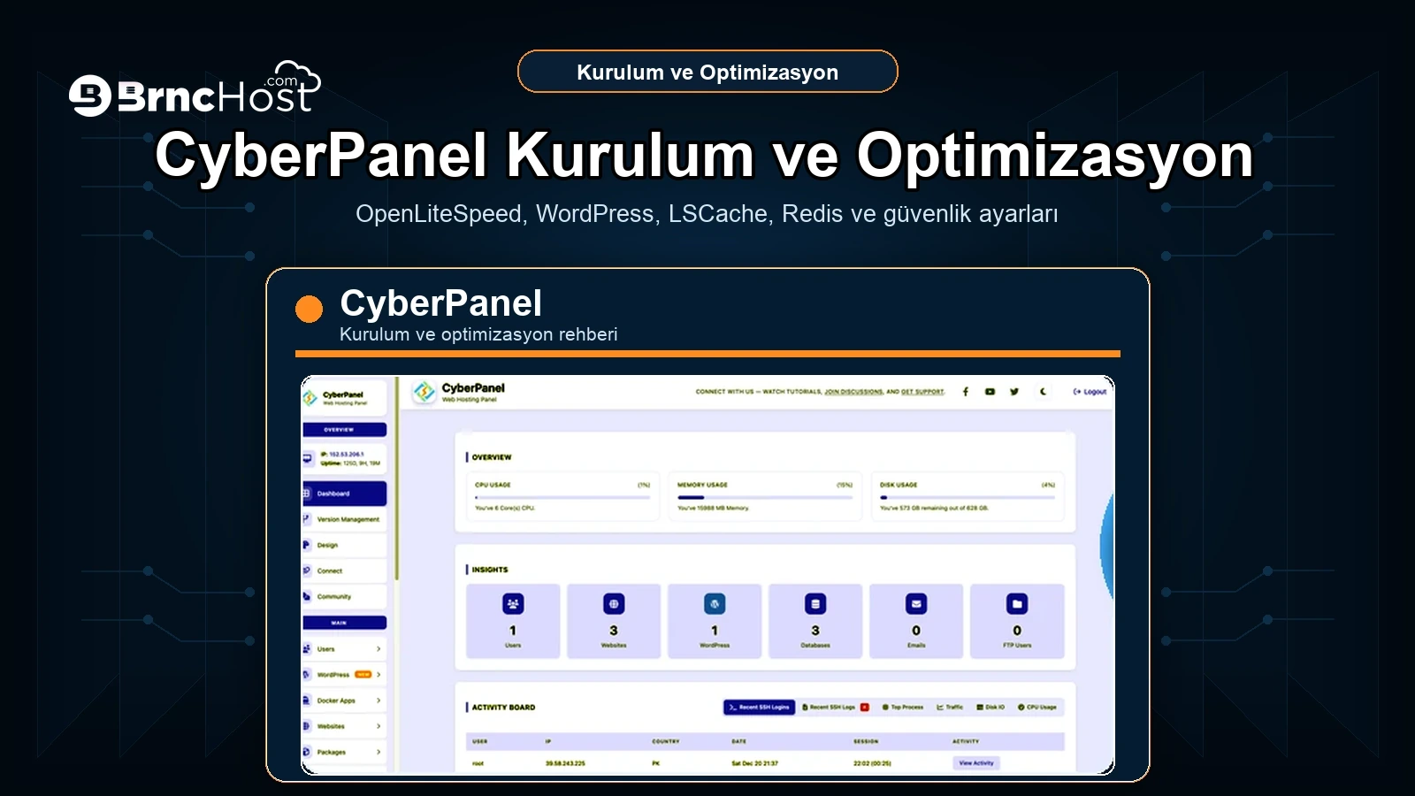Click the JOIN DISCUSSIONS link
Screen dimensions: 1415x796
pyautogui.click(x=854, y=392)
